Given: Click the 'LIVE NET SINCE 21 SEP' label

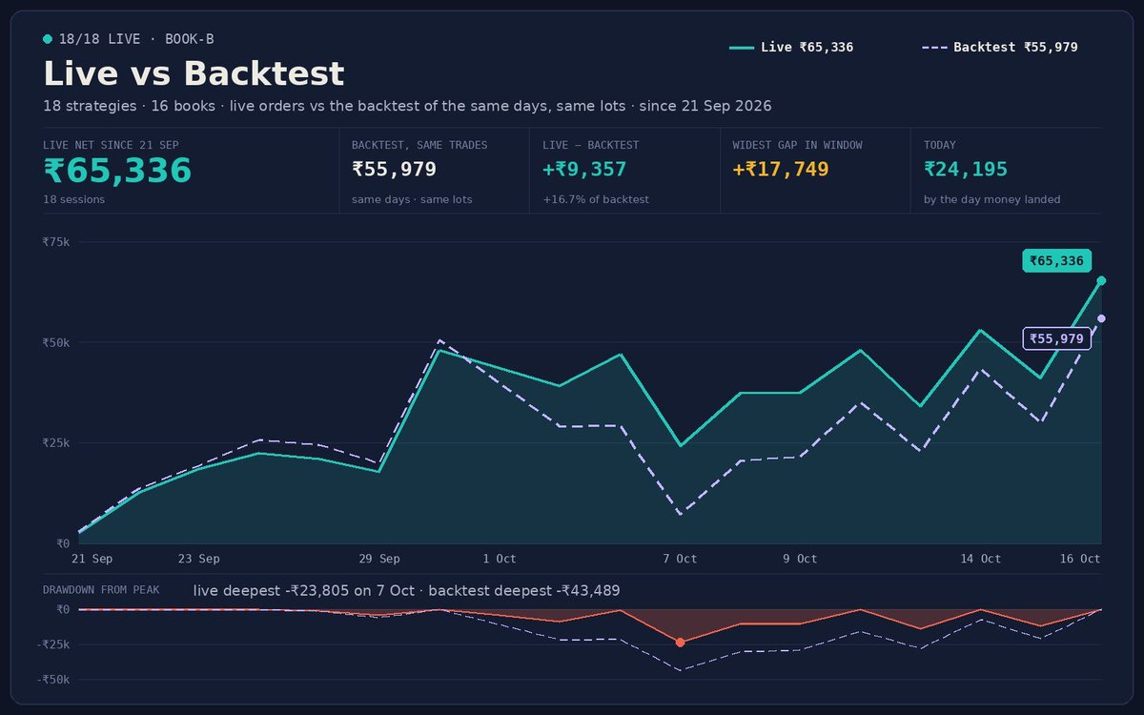Looking at the screenshot, I should click(x=111, y=145).
